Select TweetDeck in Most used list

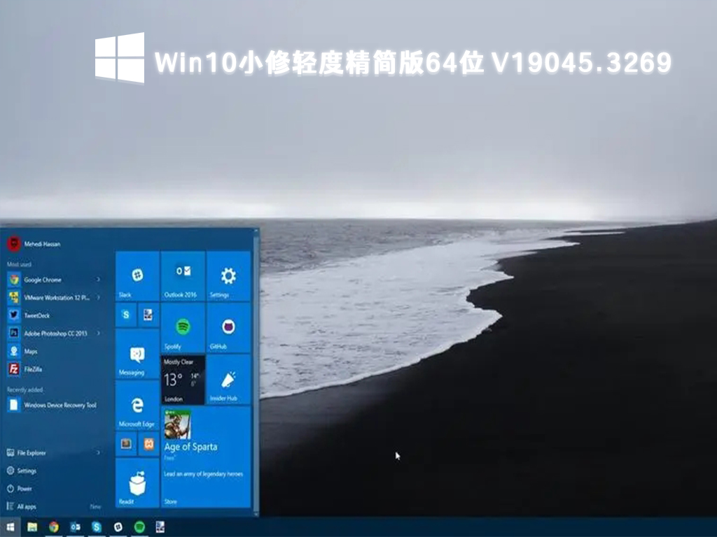tap(36, 315)
